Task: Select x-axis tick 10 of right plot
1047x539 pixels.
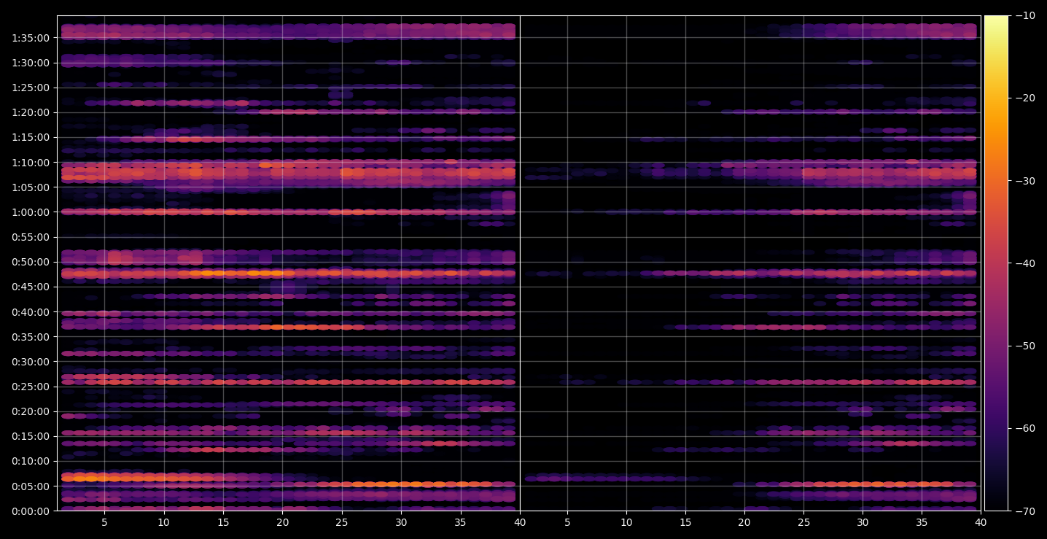Action: click(626, 522)
